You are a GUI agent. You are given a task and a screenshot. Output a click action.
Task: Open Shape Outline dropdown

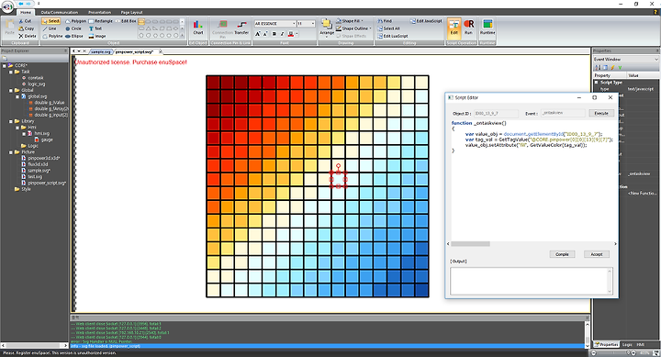pyautogui.click(x=370, y=28)
